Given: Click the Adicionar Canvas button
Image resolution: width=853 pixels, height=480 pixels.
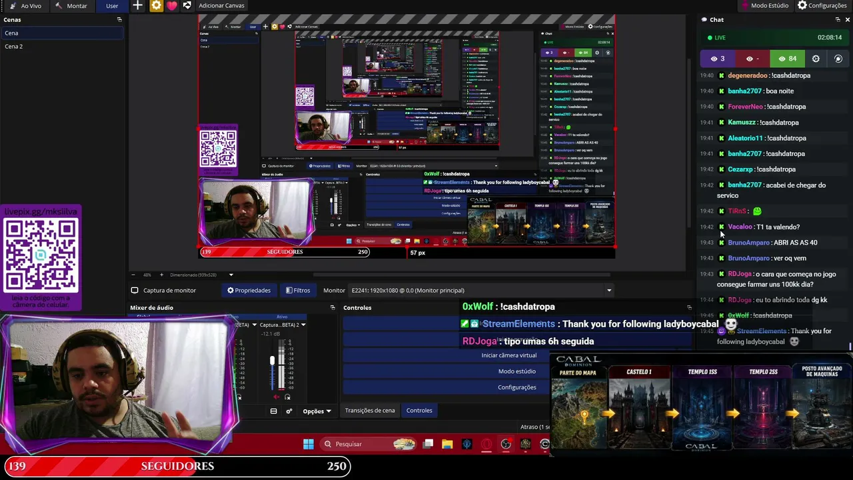Looking at the screenshot, I should point(221,6).
